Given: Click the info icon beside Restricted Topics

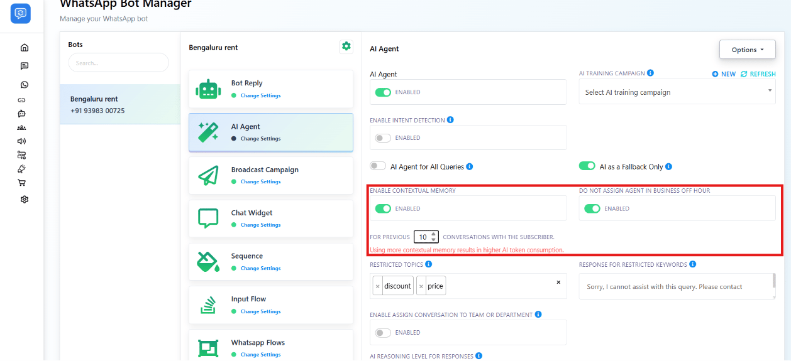Looking at the screenshot, I should pyautogui.click(x=429, y=264).
